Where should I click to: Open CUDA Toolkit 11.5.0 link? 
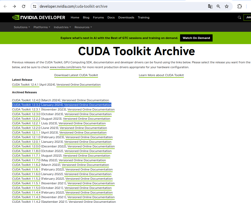click(x=26, y=188)
